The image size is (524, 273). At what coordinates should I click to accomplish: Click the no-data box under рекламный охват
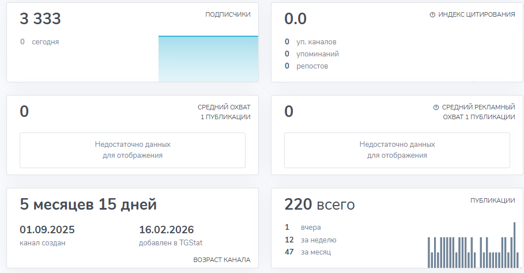(x=397, y=150)
